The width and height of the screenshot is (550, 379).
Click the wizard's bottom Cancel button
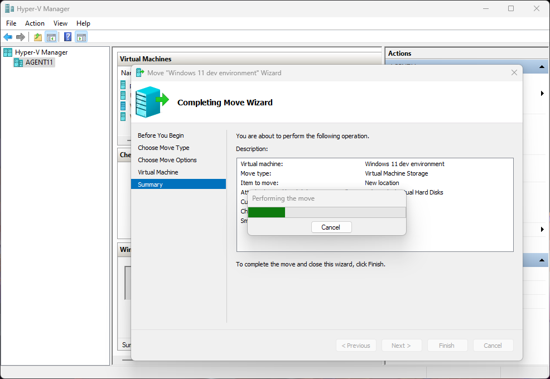493,346
